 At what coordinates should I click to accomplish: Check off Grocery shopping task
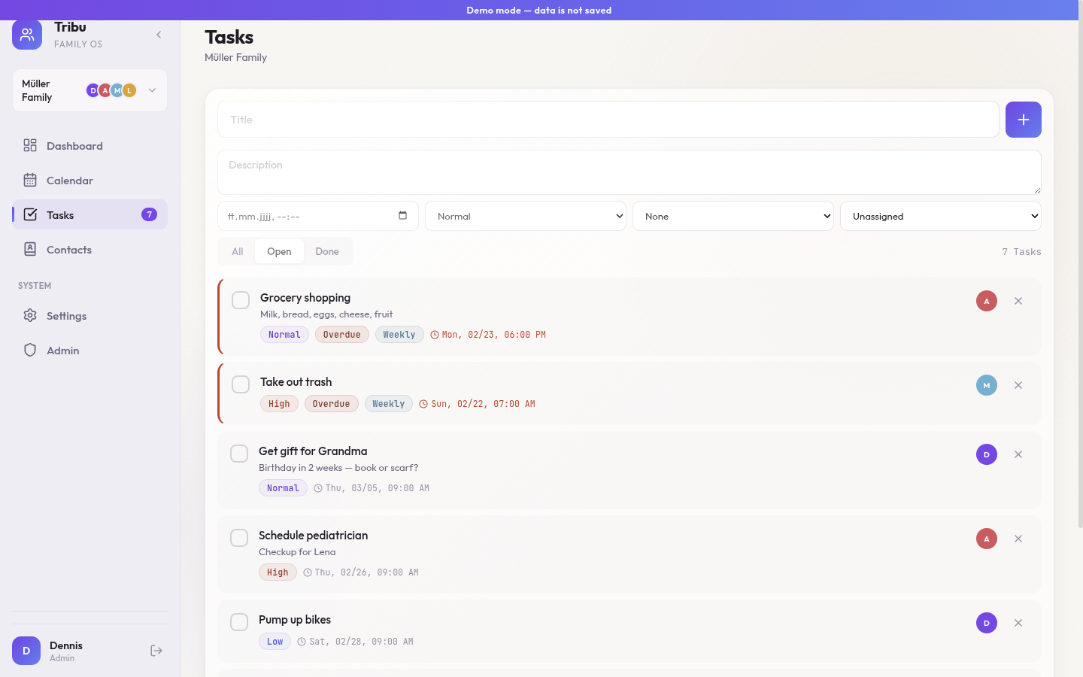(241, 300)
